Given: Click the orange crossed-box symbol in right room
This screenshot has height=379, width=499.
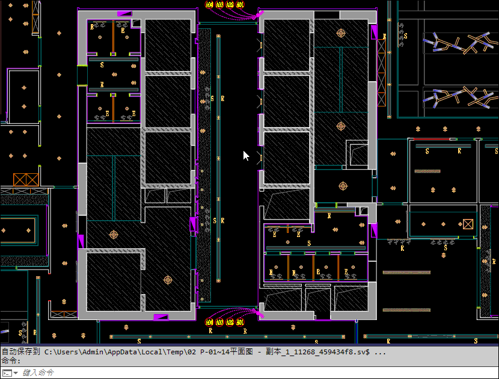Looking at the screenshot, I should [468, 224].
